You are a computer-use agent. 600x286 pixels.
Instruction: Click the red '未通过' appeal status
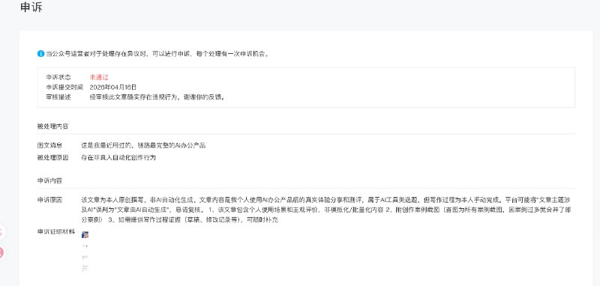click(99, 77)
